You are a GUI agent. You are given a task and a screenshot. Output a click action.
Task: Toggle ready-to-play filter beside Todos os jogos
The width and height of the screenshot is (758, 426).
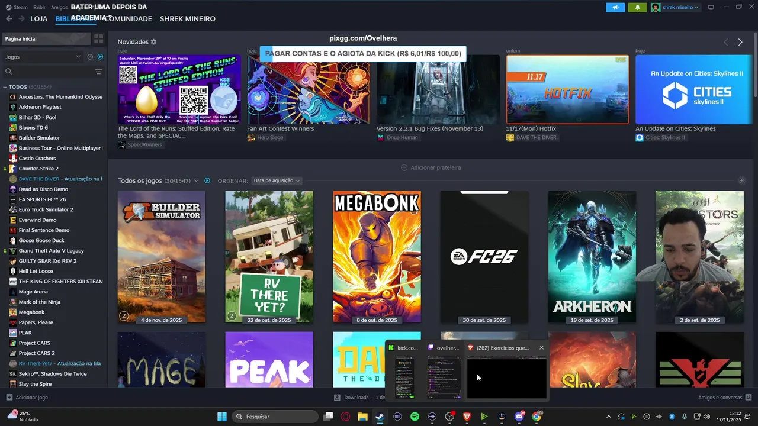coord(207,180)
